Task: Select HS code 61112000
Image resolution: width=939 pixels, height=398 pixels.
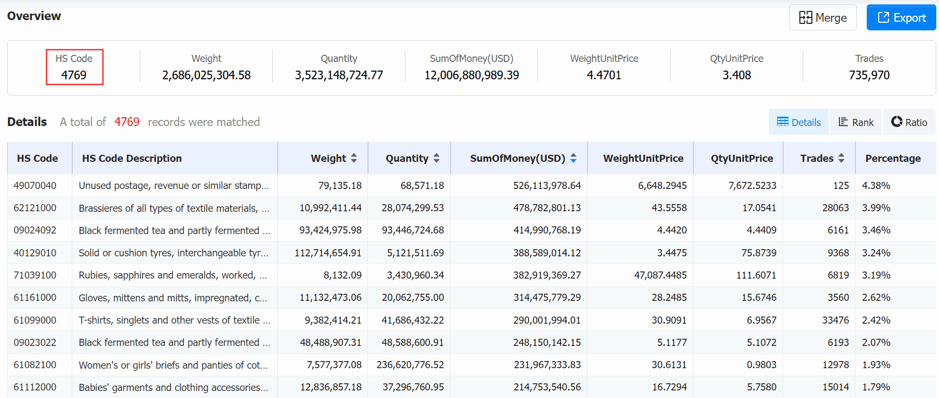Action: click(x=35, y=387)
